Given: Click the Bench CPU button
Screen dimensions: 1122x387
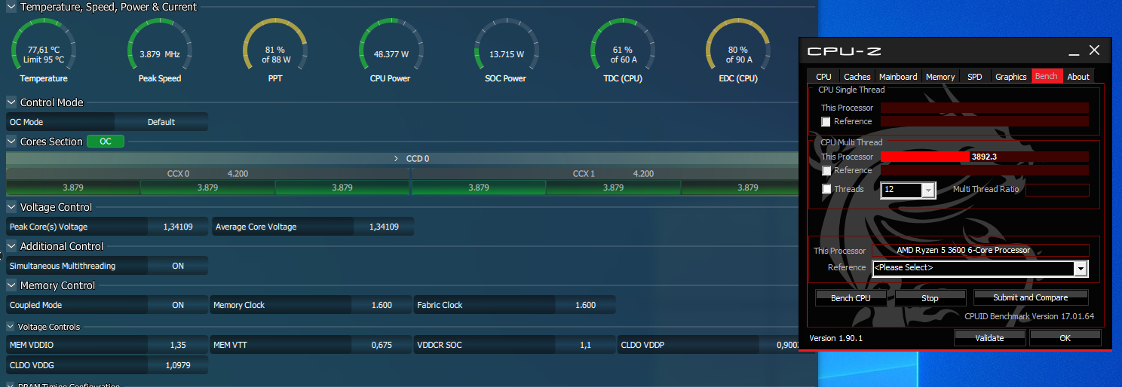Looking at the screenshot, I should 851,298.
